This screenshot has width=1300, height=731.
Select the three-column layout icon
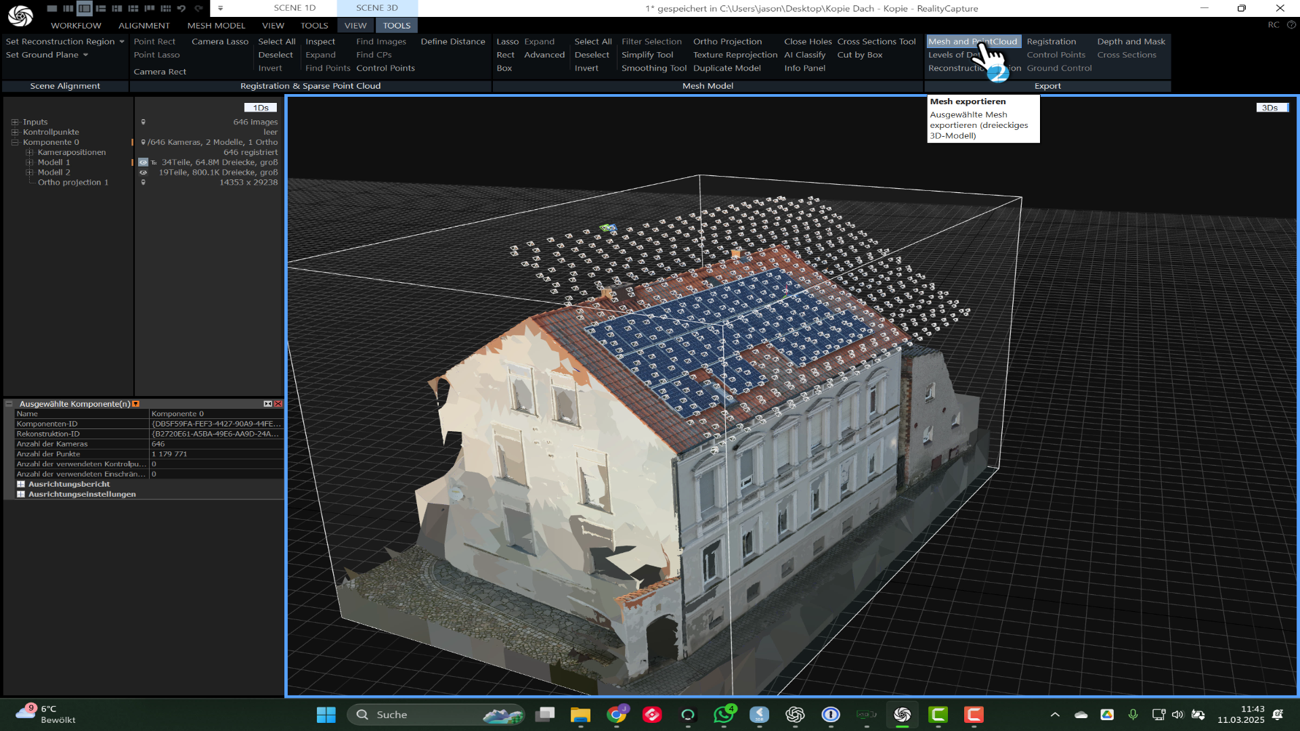68,8
